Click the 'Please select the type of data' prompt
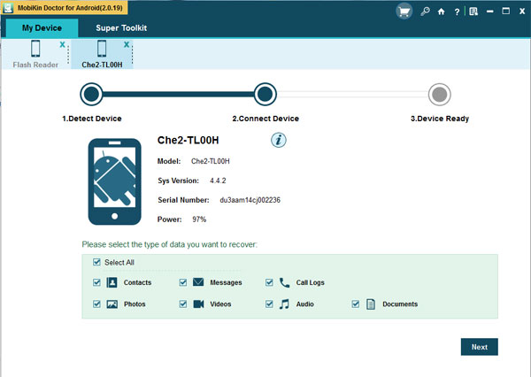The height and width of the screenshot is (377, 531). (x=169, y=244)
